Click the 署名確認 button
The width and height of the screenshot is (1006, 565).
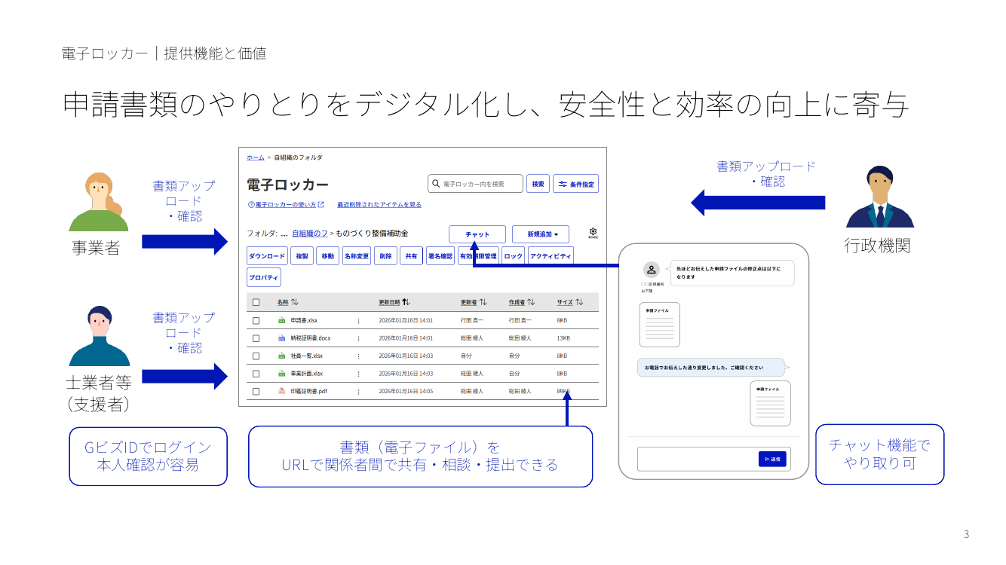(440, 256)
